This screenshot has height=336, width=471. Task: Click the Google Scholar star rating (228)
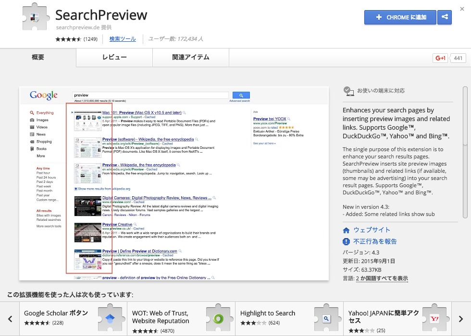[37, 323]
